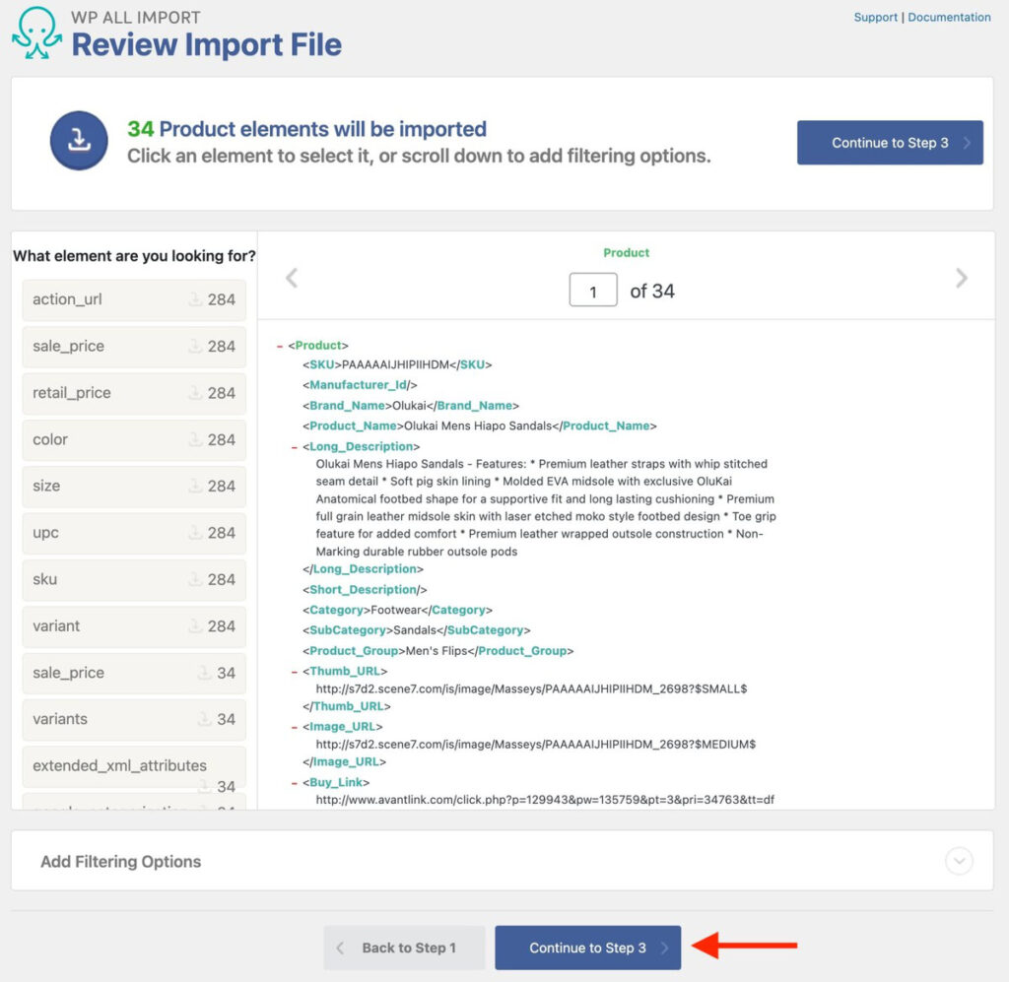1009x982 pixels.
Task: Collapse the Product XML node
Action: 280,346
